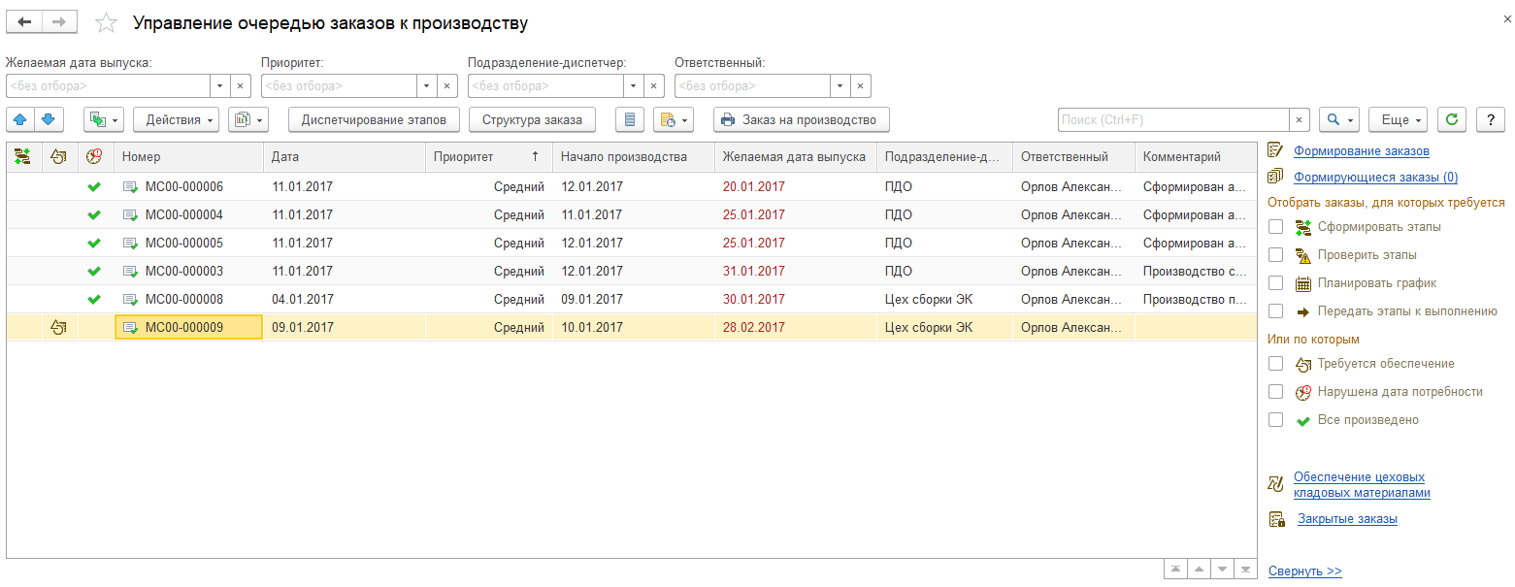The height and width of the screenshot is (587, 1515).
Task: Expand Ответственный filter dropdown arrow
Action: tap(840, 85)
